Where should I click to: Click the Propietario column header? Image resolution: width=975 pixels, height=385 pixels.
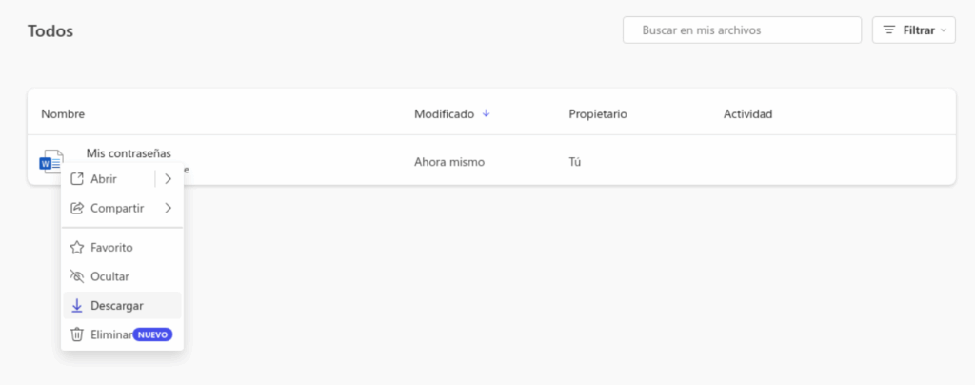tap(597, 114)
